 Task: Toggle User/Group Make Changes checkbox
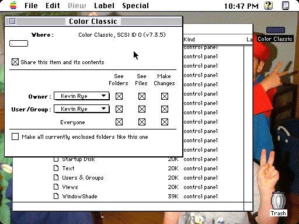click(165, 109)
